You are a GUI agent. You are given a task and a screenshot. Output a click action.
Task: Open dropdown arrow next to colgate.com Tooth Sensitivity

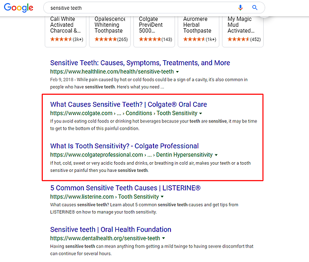[x=201, y=114]
